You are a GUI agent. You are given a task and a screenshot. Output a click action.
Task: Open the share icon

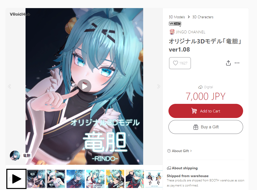point(228,63)
